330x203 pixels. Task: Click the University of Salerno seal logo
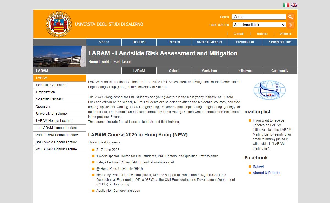(x=59, y=24)
